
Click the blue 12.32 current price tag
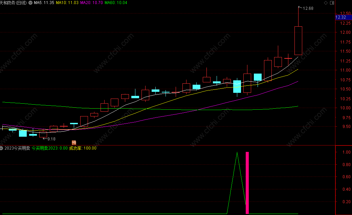[344, 17]
